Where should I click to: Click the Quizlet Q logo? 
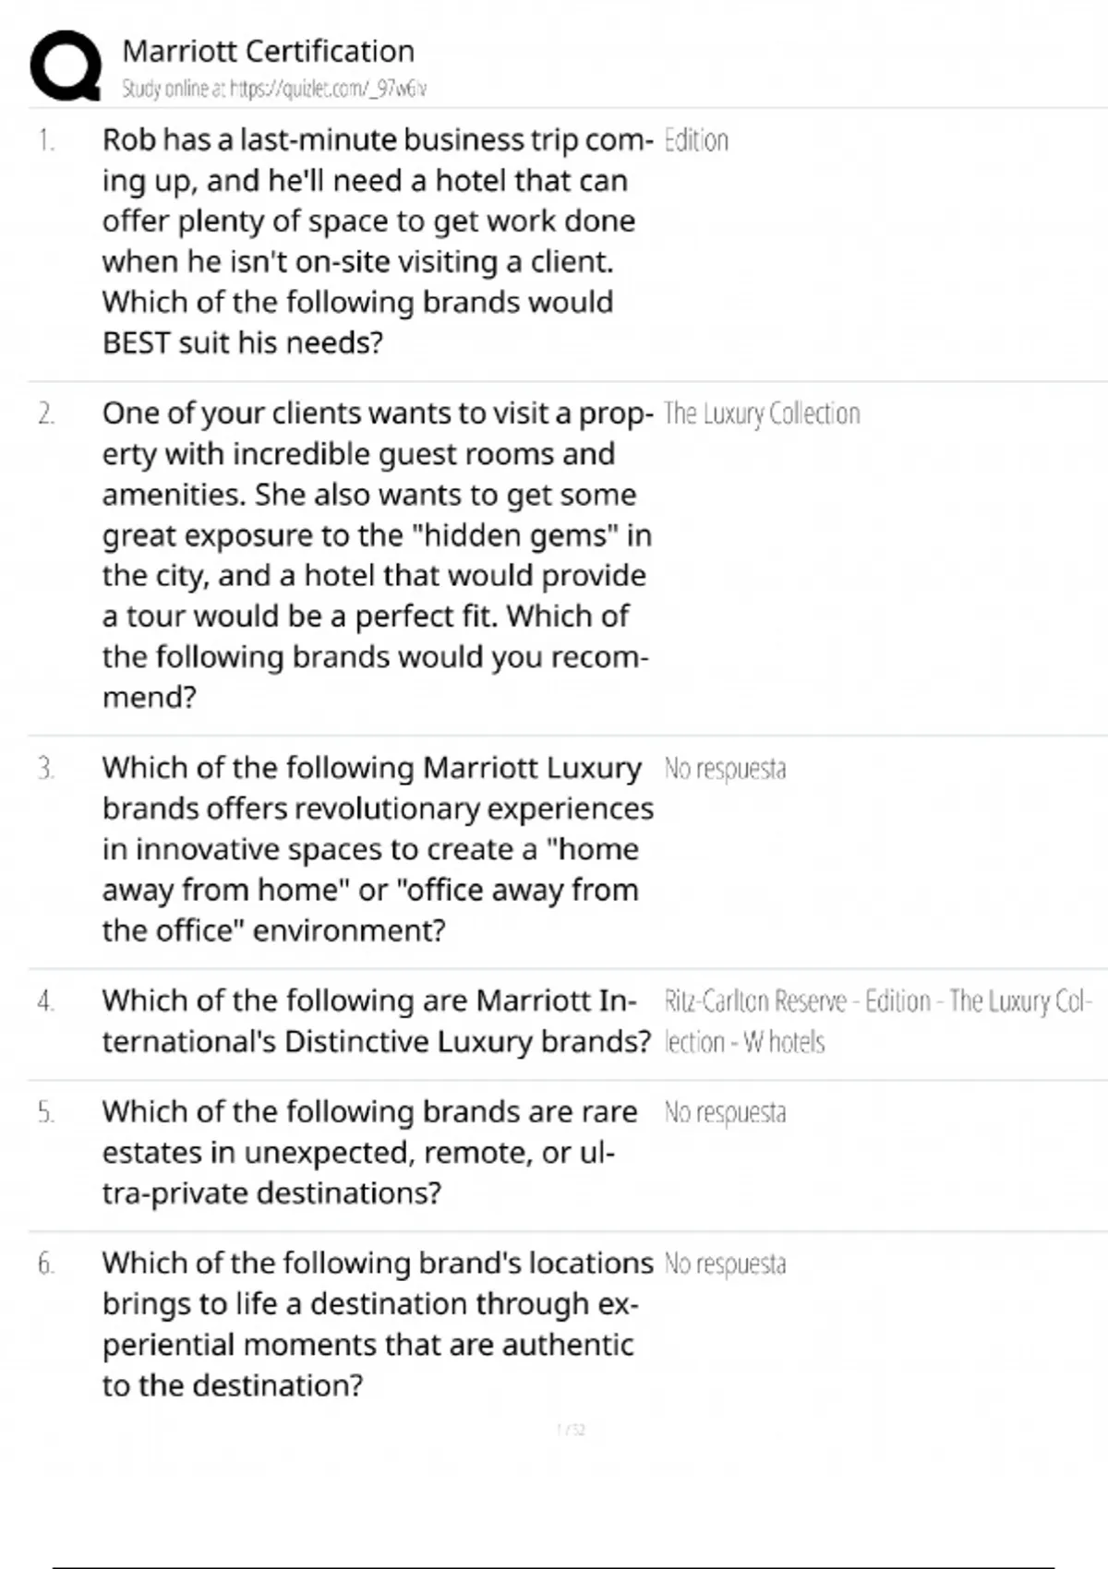coord(66,66)
